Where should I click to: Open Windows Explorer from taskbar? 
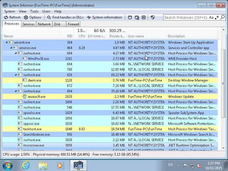[43, 166]
